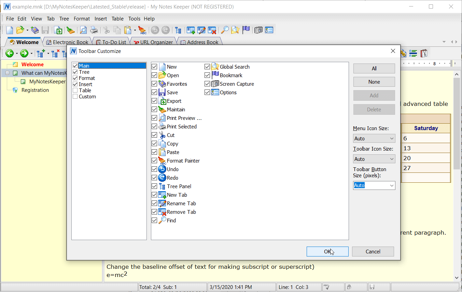Image resolution: width=462 pixels, height=292 pixels.
Task: Enable the Custom toolbar checkbox
Action: [75, 96]
